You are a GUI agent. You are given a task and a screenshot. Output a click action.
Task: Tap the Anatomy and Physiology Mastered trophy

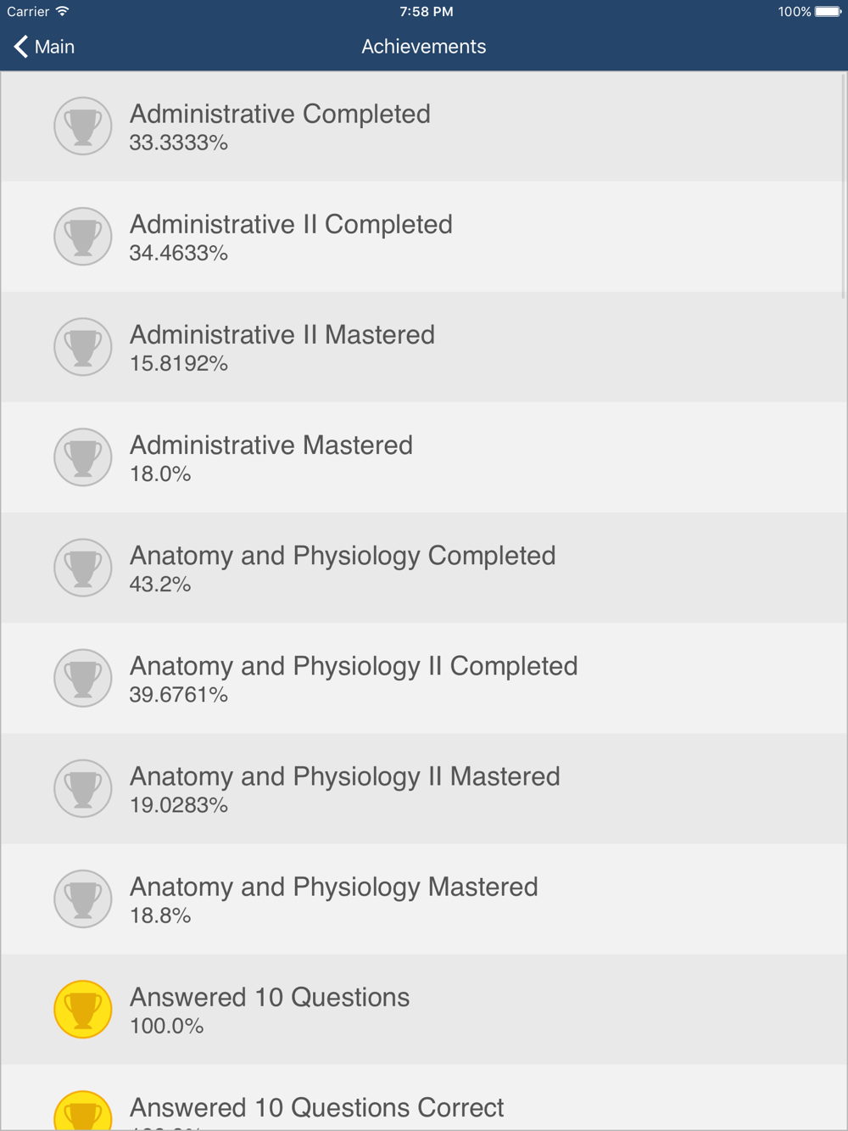[83, 899]
